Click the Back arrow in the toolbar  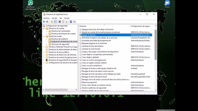pos(44,22)
